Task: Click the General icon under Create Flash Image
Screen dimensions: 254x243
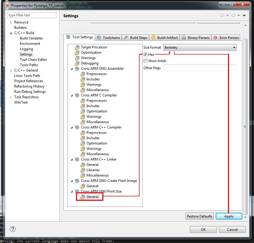Action: 83,186
